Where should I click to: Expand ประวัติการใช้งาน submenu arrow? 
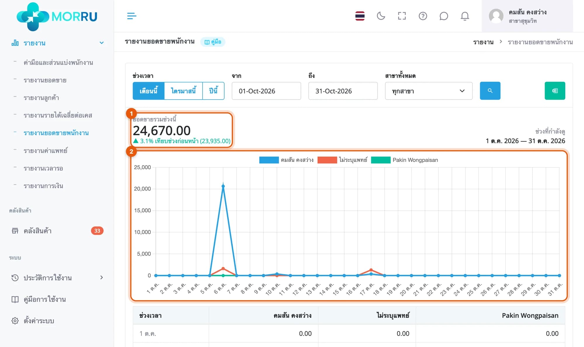tap(102, 277)
